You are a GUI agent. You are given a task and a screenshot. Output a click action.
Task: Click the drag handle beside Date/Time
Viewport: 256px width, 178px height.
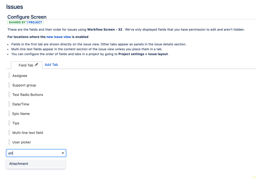pos(9,104)
